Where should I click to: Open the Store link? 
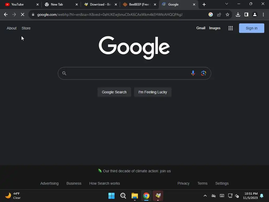[x=26, y=28]
